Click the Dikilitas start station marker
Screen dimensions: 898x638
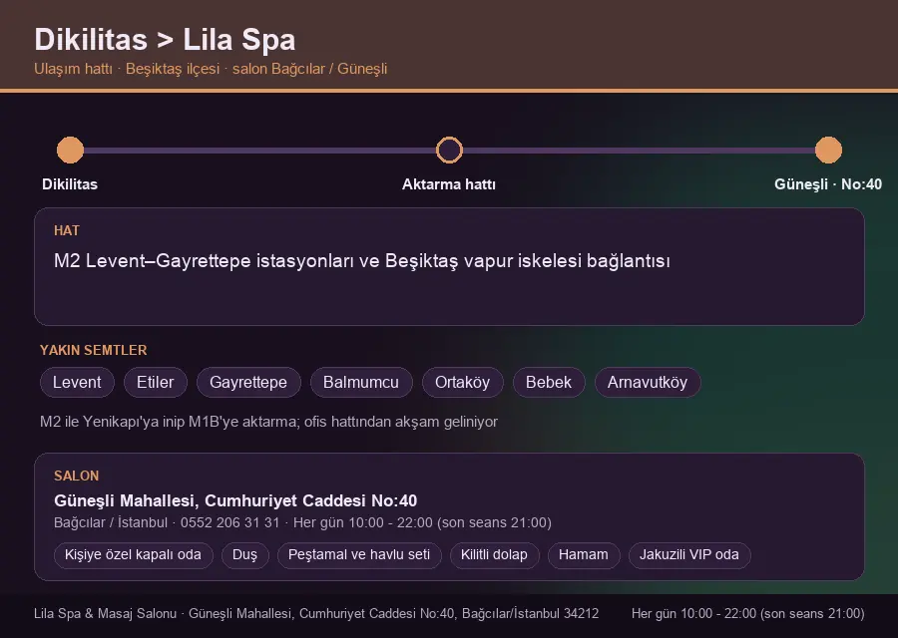point(71,150)
